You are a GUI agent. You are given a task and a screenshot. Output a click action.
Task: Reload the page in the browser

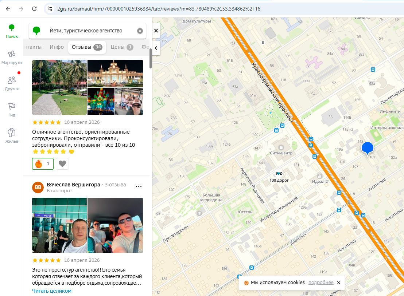point(34,9)
